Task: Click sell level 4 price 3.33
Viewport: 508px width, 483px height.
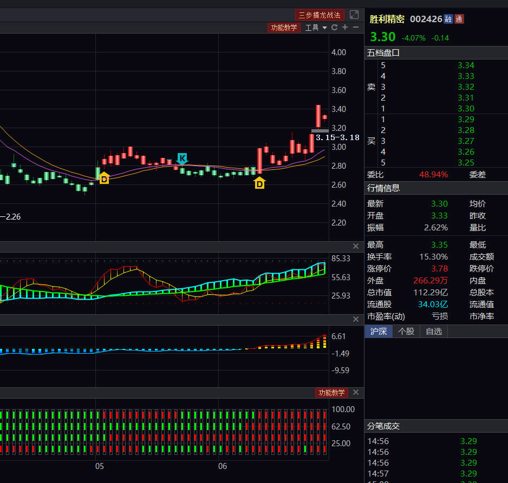Action: 466,76
